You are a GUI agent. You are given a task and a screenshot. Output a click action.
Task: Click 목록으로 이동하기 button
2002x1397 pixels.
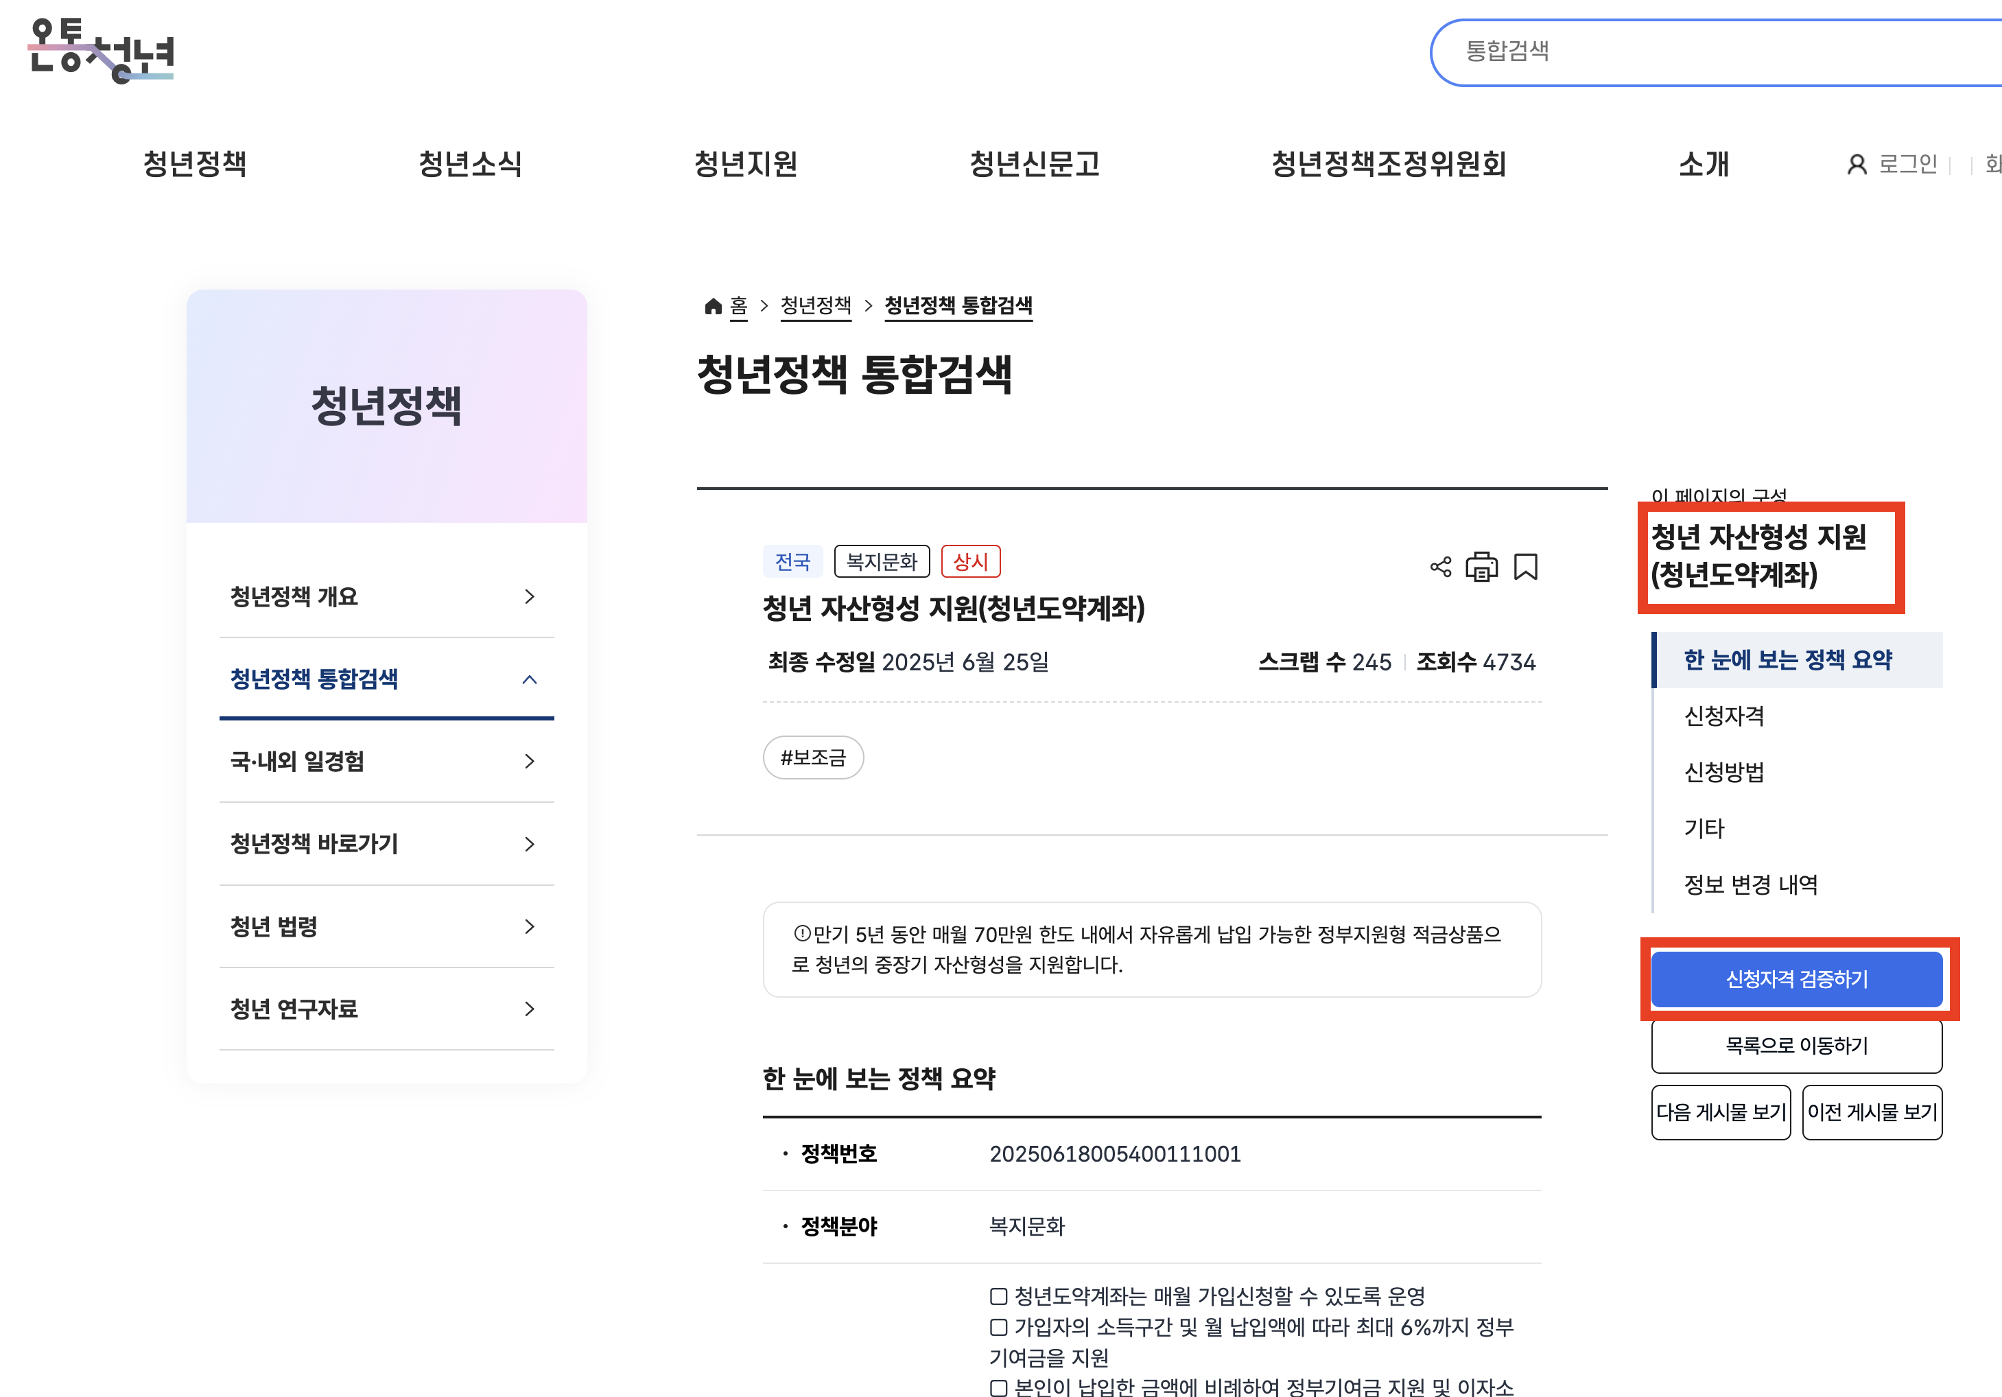click(1796, 1046)
